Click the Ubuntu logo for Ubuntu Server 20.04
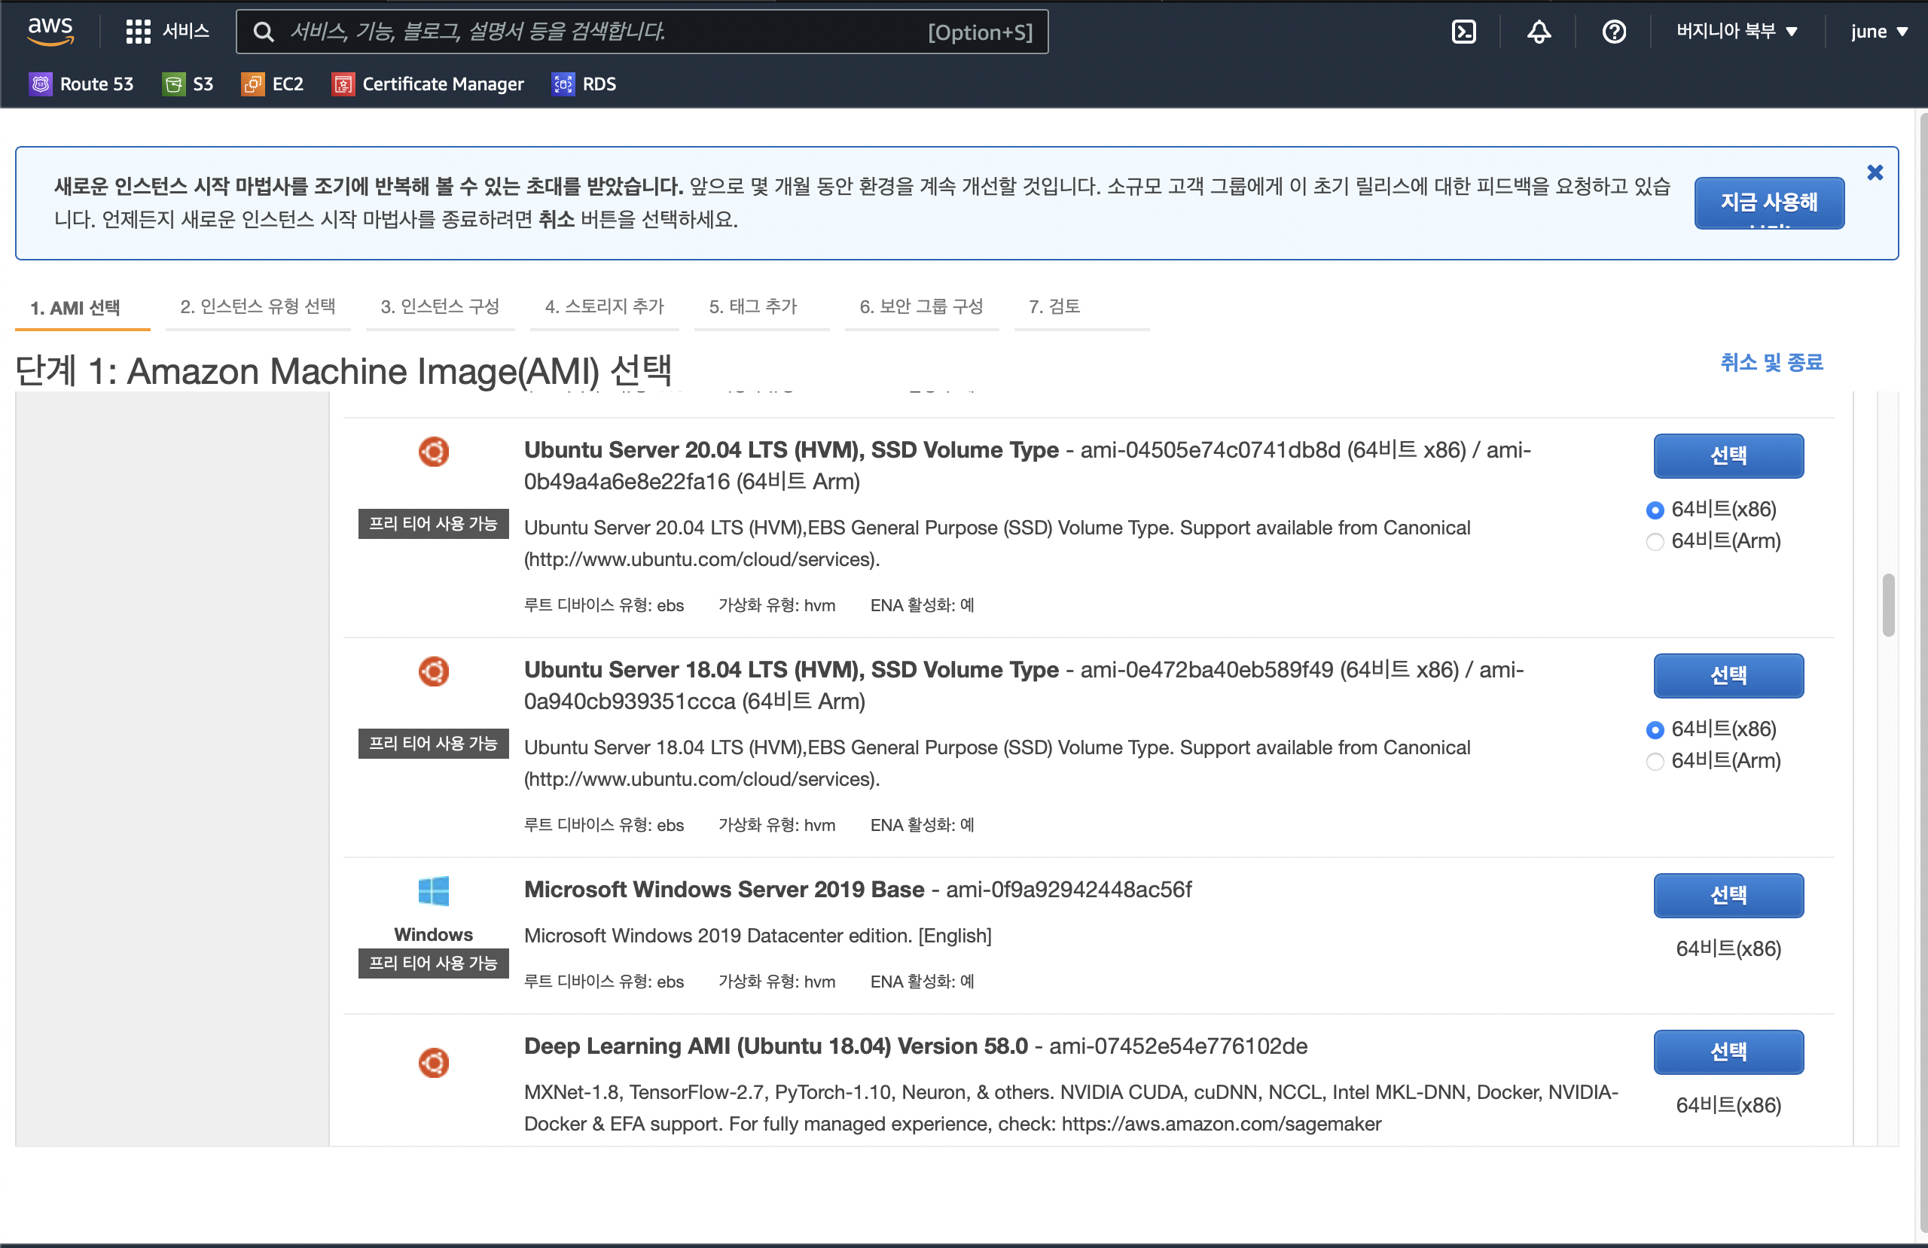Image resolution: width=1928 pixels, height=1248 pixels. click(x=433, y=451)
